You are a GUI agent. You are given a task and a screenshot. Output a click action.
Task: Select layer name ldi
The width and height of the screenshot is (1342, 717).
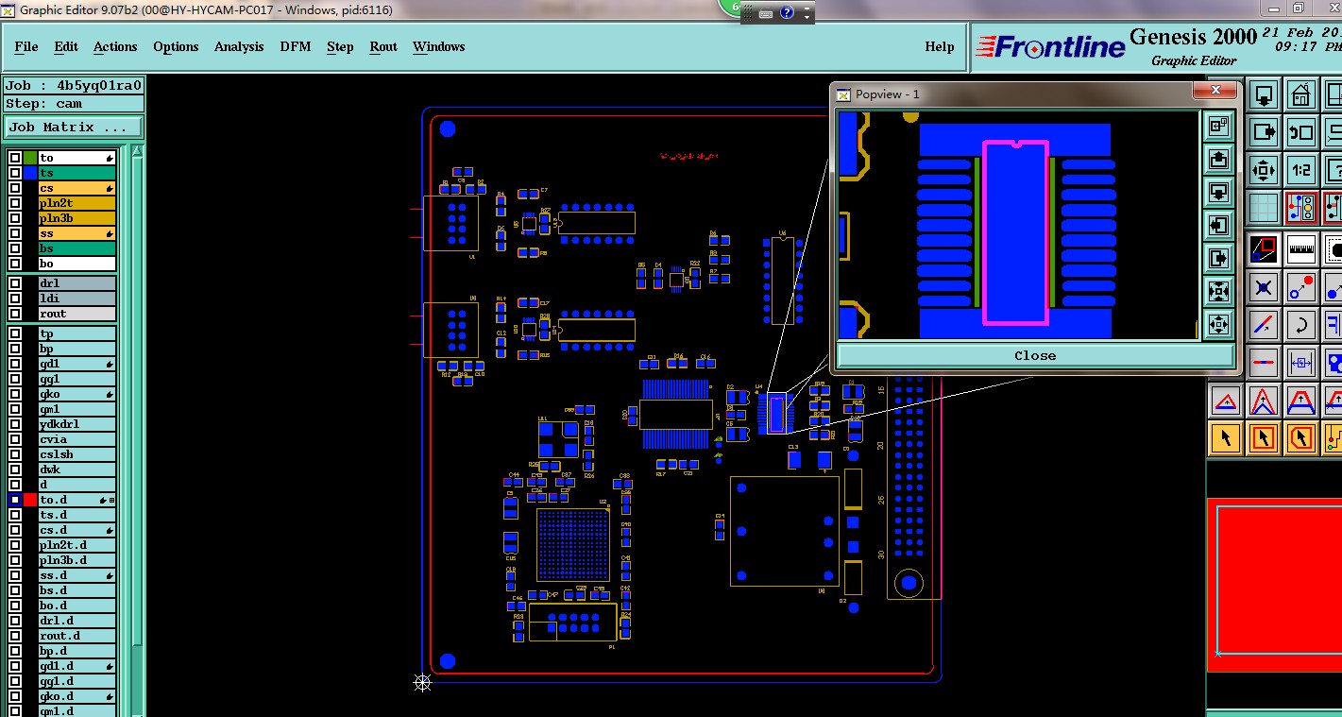click(76, 299)
